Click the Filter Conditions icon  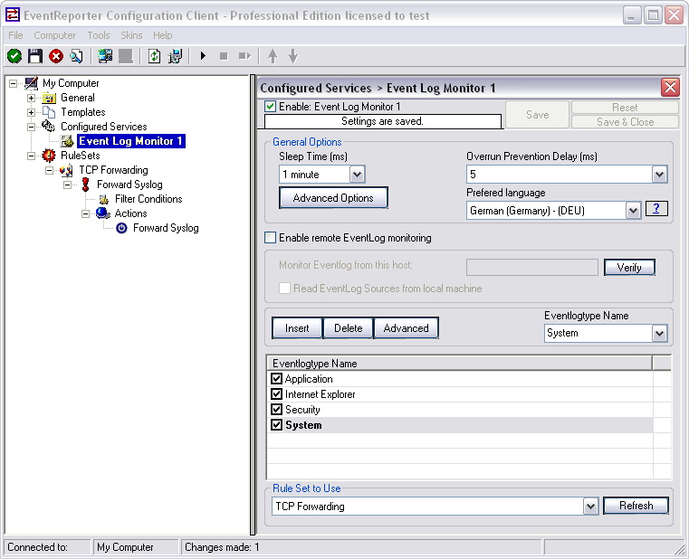click(104, 199)
